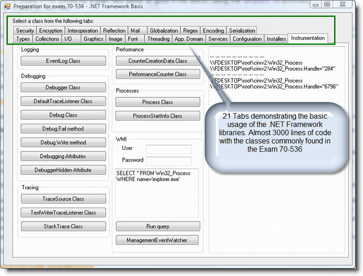Run the EventLog Class demo
This screenshot has height=276, width=363.
click(63, 61)
